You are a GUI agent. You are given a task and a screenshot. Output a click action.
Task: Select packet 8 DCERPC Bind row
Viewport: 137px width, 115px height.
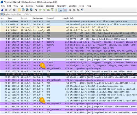coord(68,42)
